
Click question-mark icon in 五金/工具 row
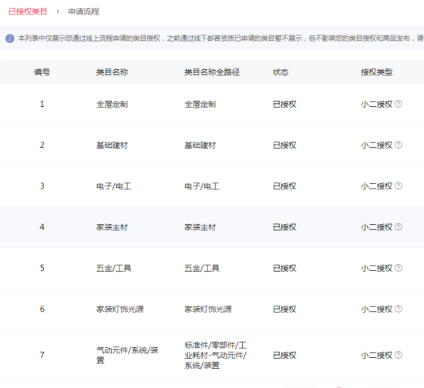point(399,268)
